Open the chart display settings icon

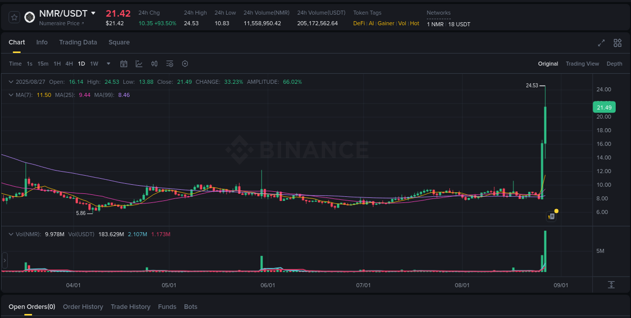(x=170, y=64)
